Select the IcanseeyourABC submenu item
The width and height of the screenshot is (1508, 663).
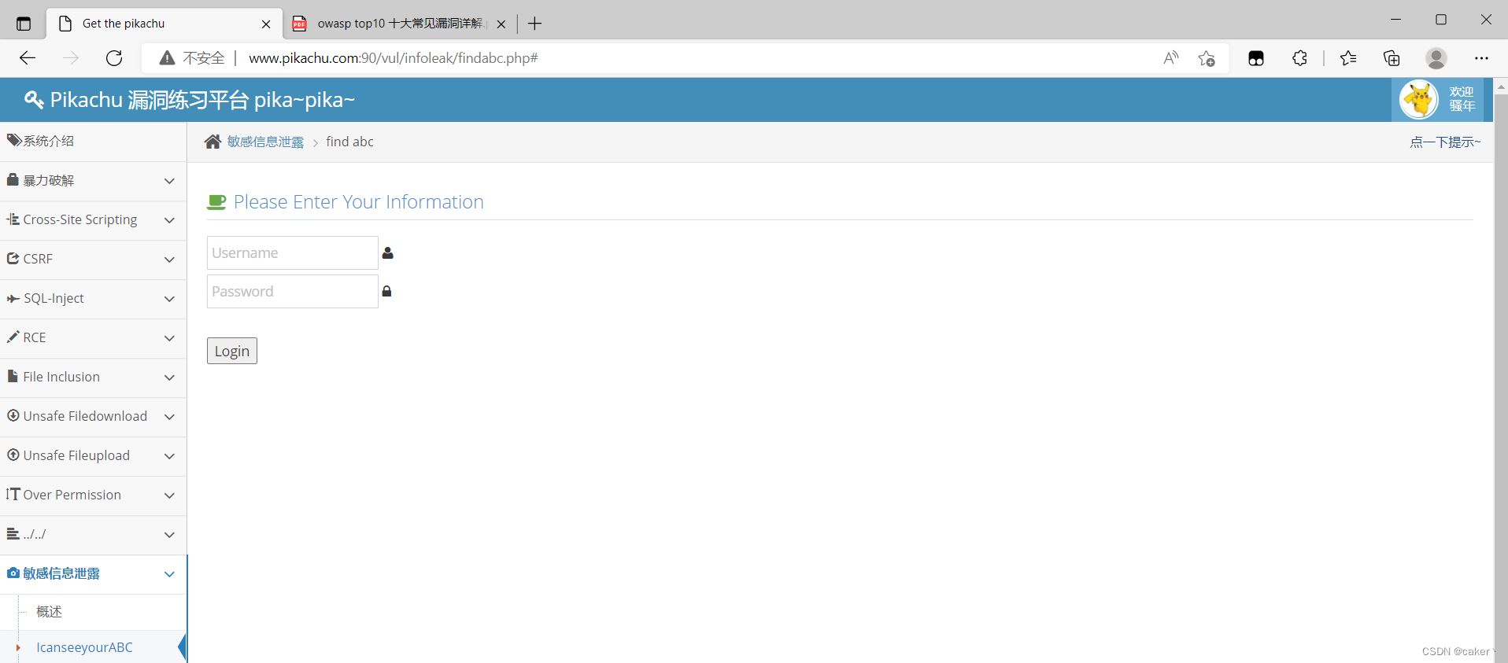click(x=93, y=647)
